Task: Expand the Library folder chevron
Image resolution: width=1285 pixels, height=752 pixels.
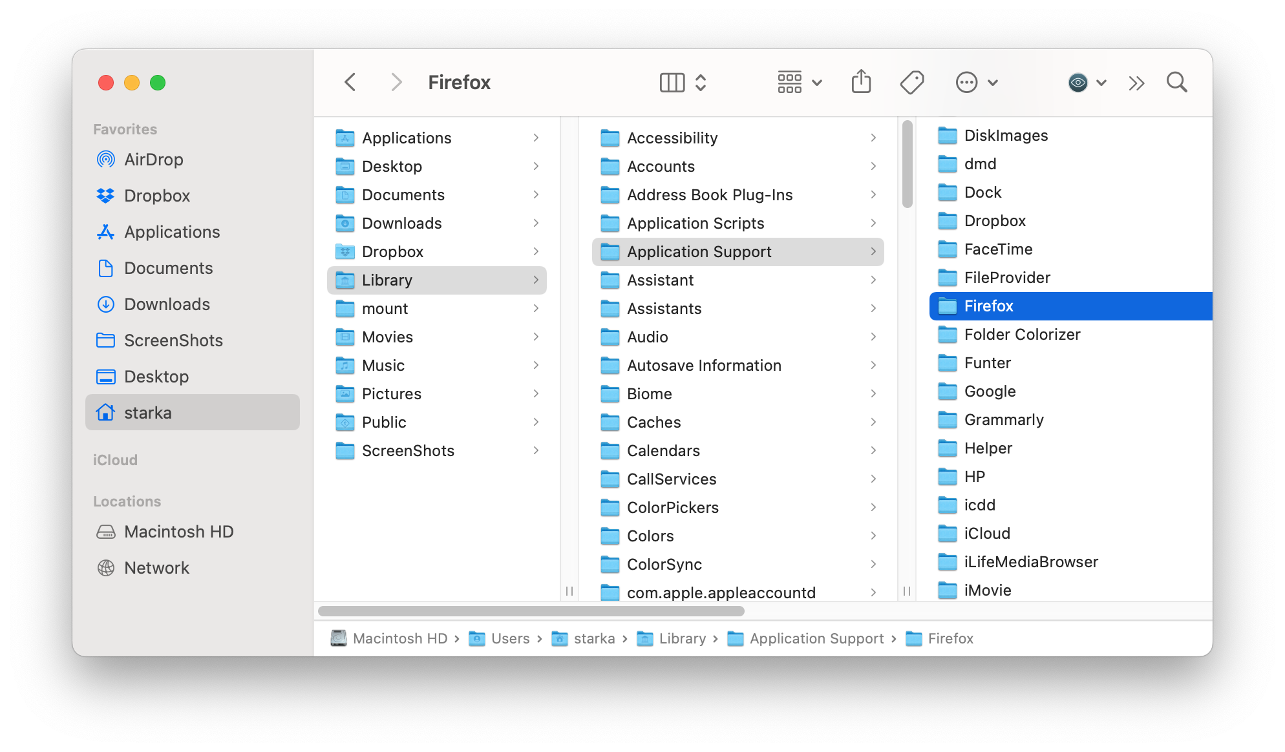Action: 535,280
